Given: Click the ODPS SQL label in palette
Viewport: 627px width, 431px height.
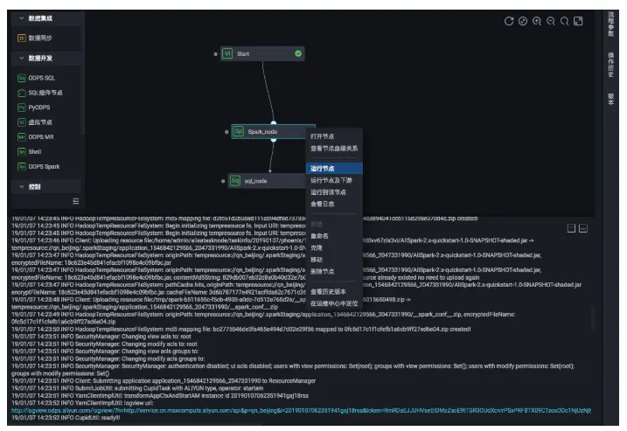Looking at the screenshot, I should pyautogui.click(x=42, y=78).
